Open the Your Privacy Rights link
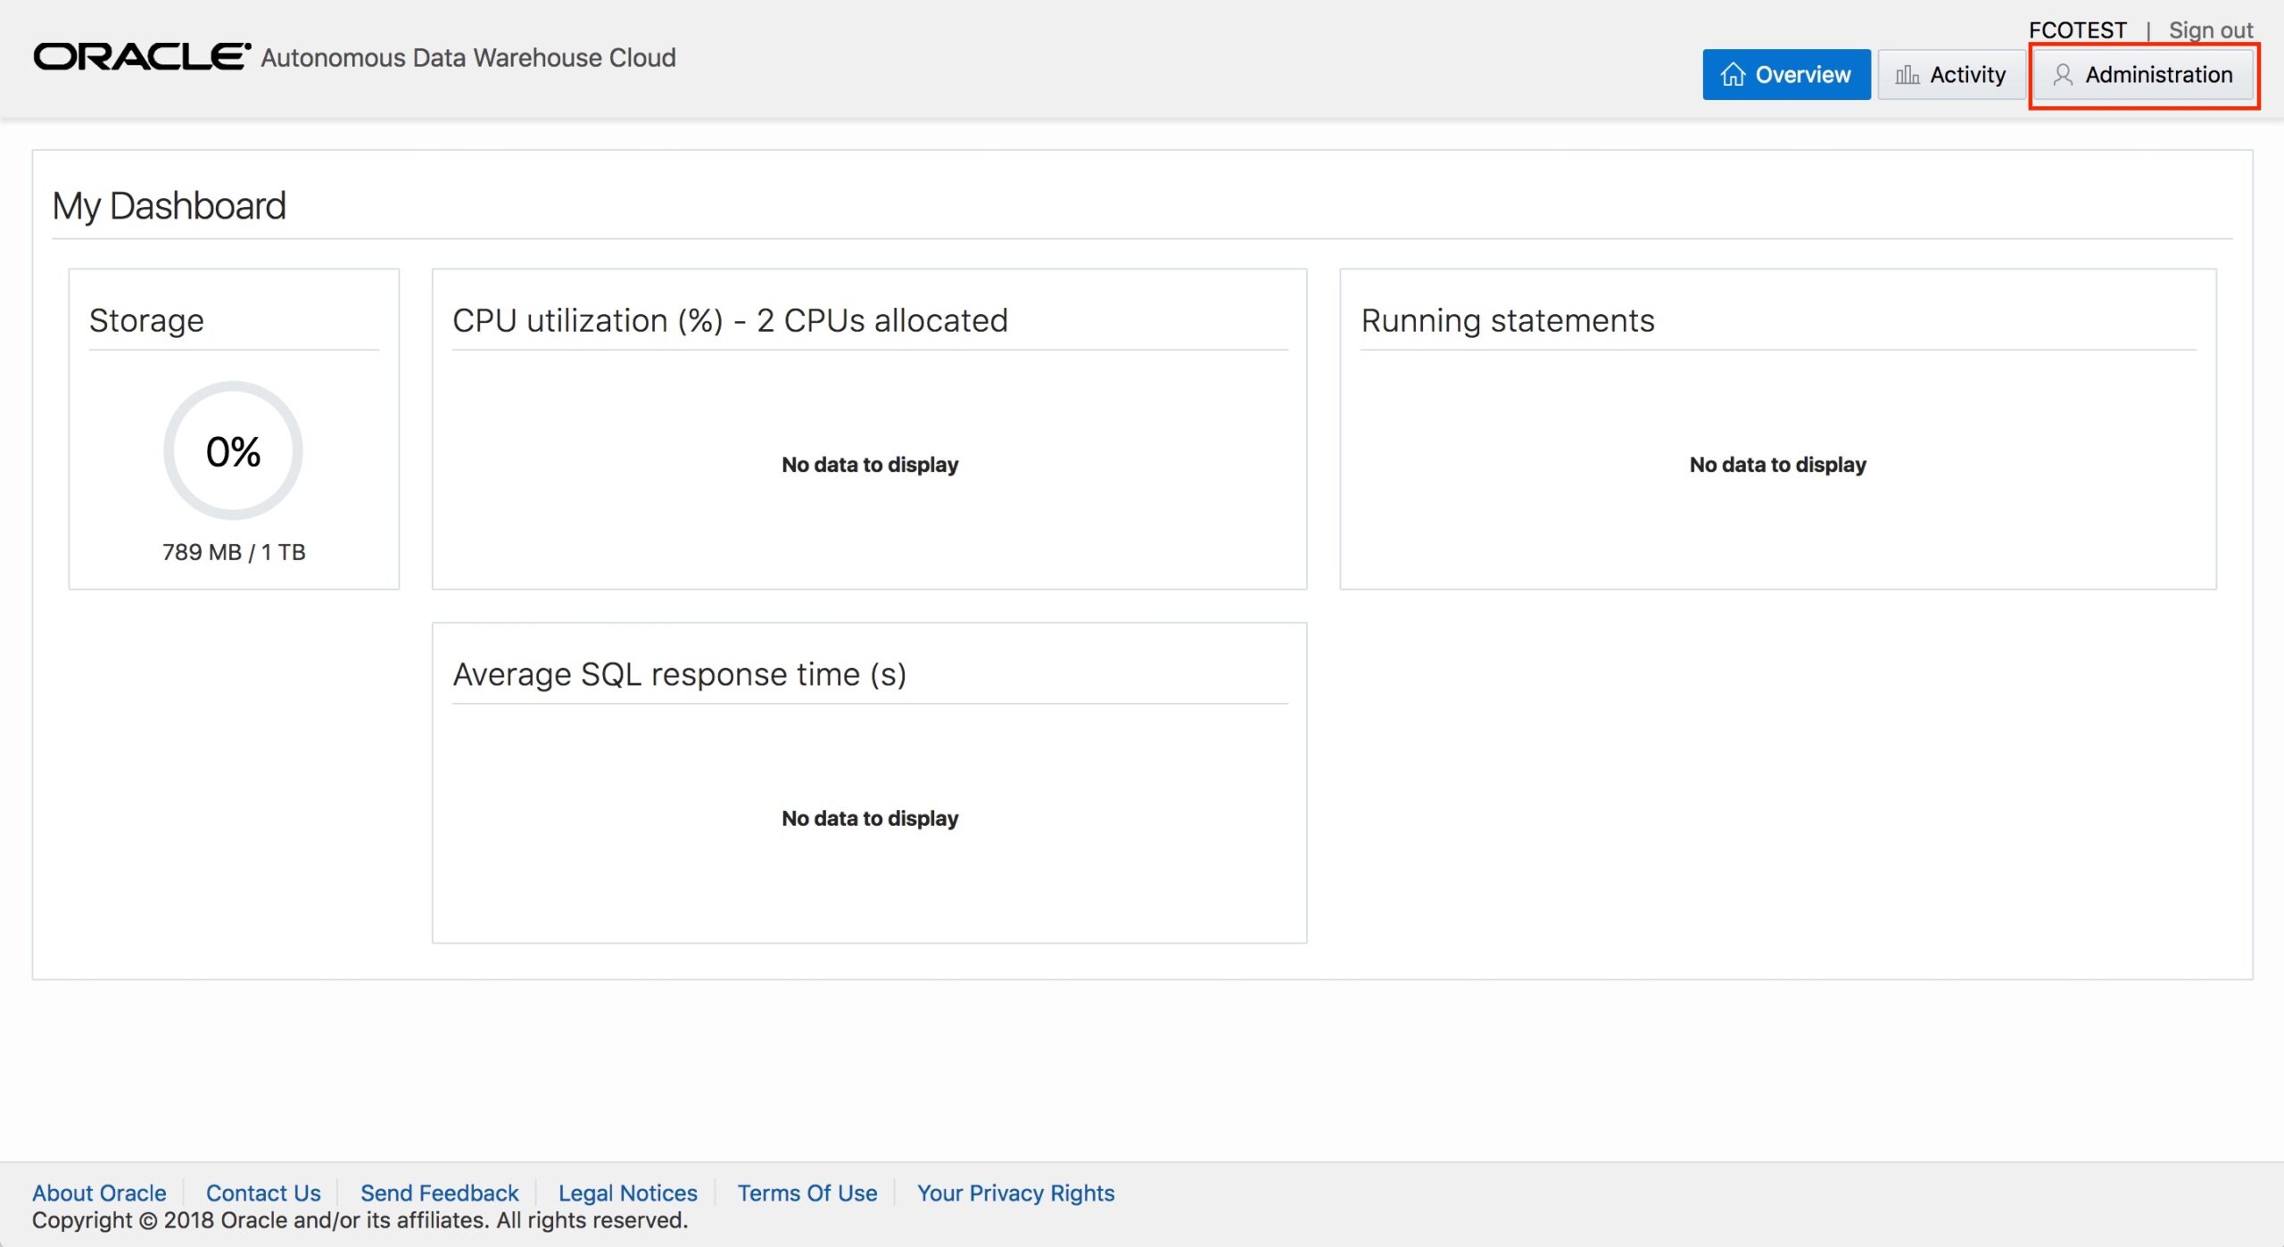Viewport: 2284px width, 1247px height. [x=1015, y=1193]
